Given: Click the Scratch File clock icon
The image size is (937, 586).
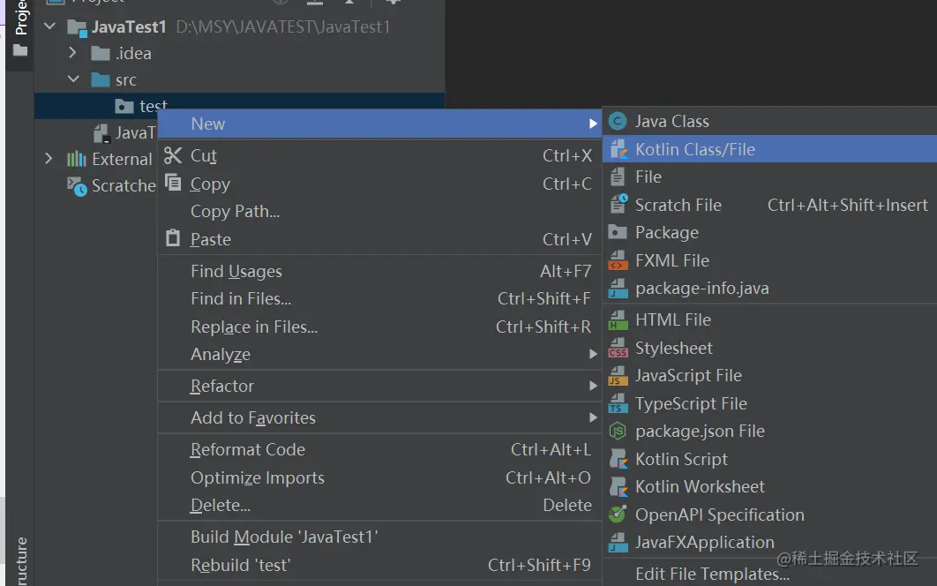Looking at the screenshot, I should pyautogui.click(x=618, y=205).
